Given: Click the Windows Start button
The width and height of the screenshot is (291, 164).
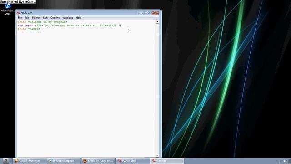Looking at the screenshot, I should click(5, 161).
